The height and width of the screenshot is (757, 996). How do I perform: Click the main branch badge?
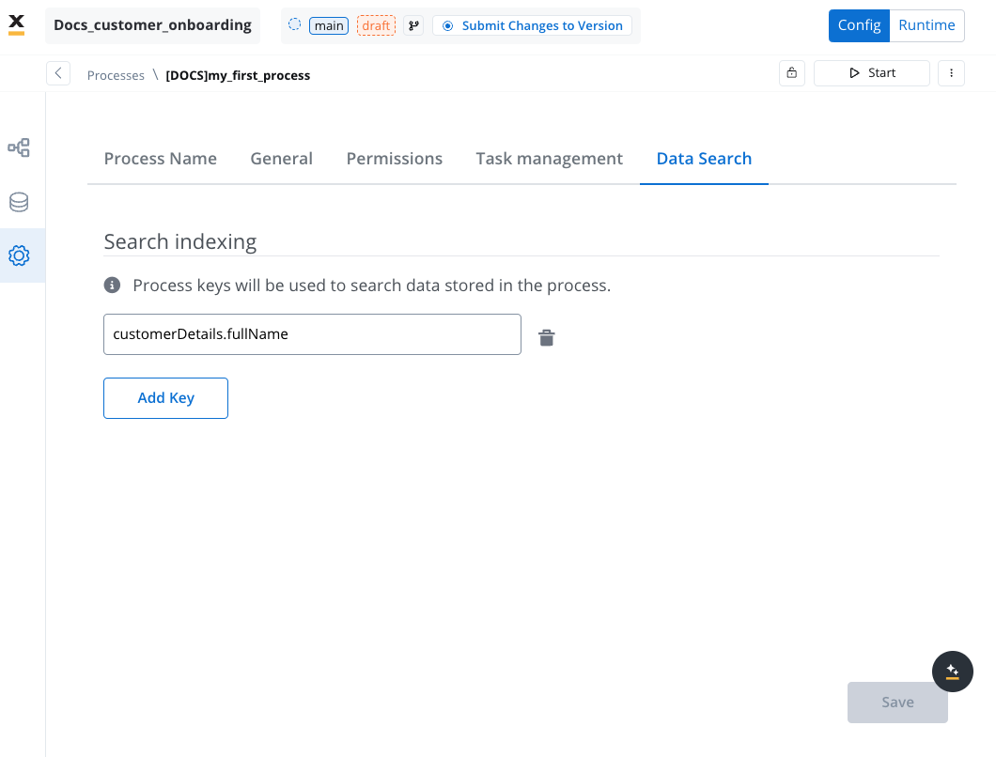pyautogui.click(x=329, y=26)
